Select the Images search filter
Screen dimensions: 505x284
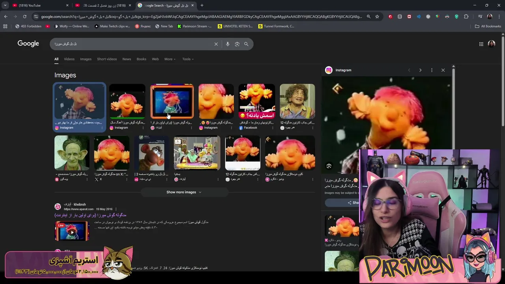86,59
